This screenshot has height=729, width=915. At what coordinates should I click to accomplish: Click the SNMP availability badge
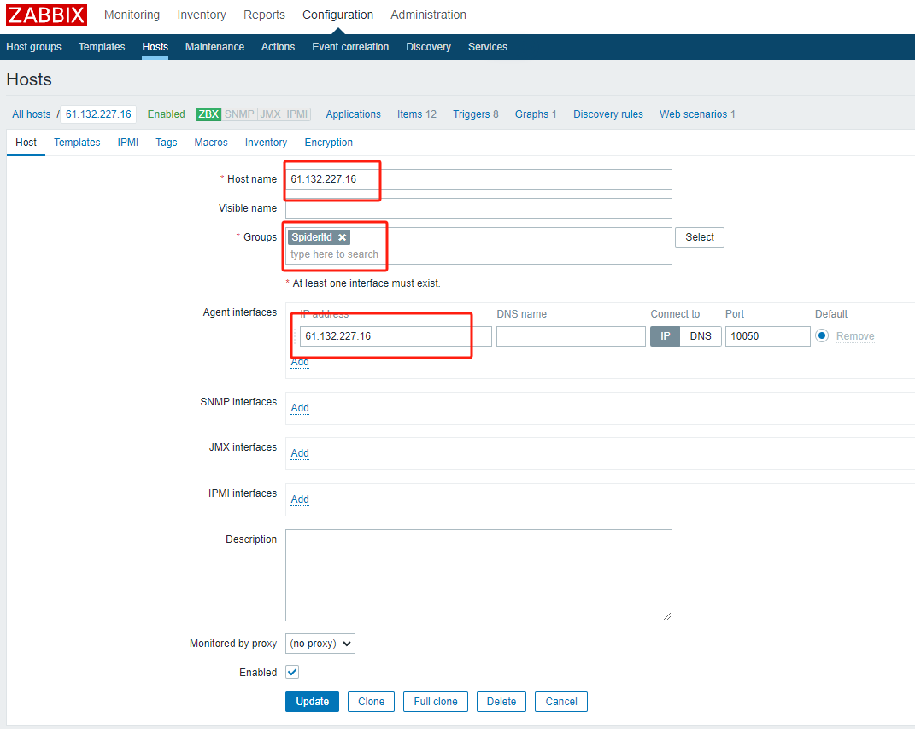[239, 114]
